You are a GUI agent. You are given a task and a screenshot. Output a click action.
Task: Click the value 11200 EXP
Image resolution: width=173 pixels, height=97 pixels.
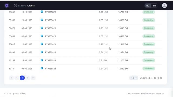point(123,60)
